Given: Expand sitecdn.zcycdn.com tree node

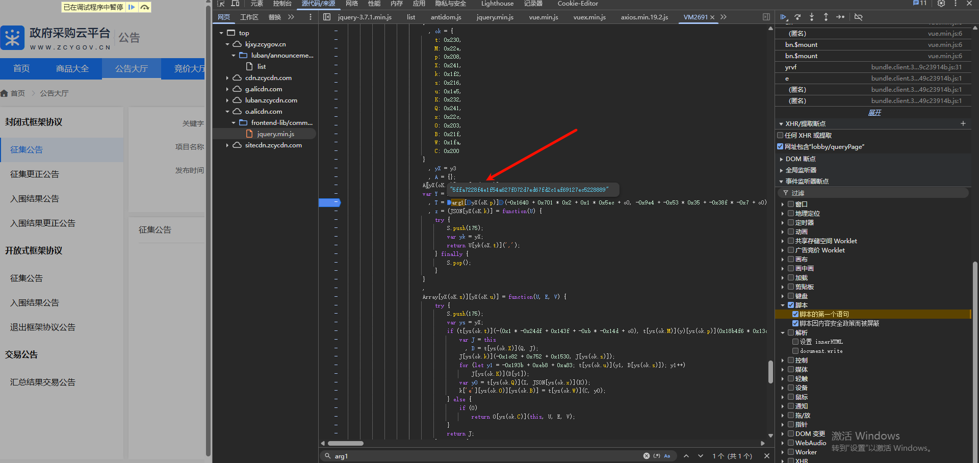Looking at the screenshot, I should (227, 145).
